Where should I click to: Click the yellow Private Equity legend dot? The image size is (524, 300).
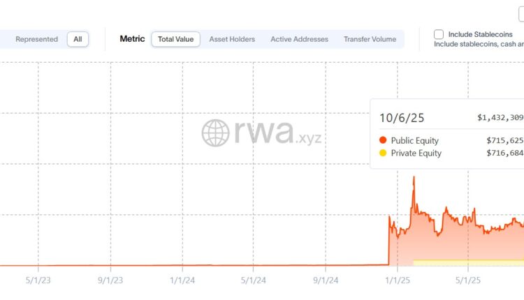382,153
